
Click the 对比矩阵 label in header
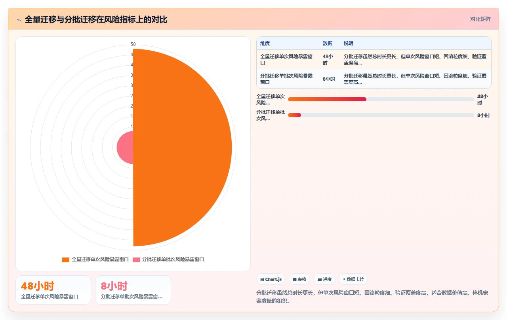(480, 19)
